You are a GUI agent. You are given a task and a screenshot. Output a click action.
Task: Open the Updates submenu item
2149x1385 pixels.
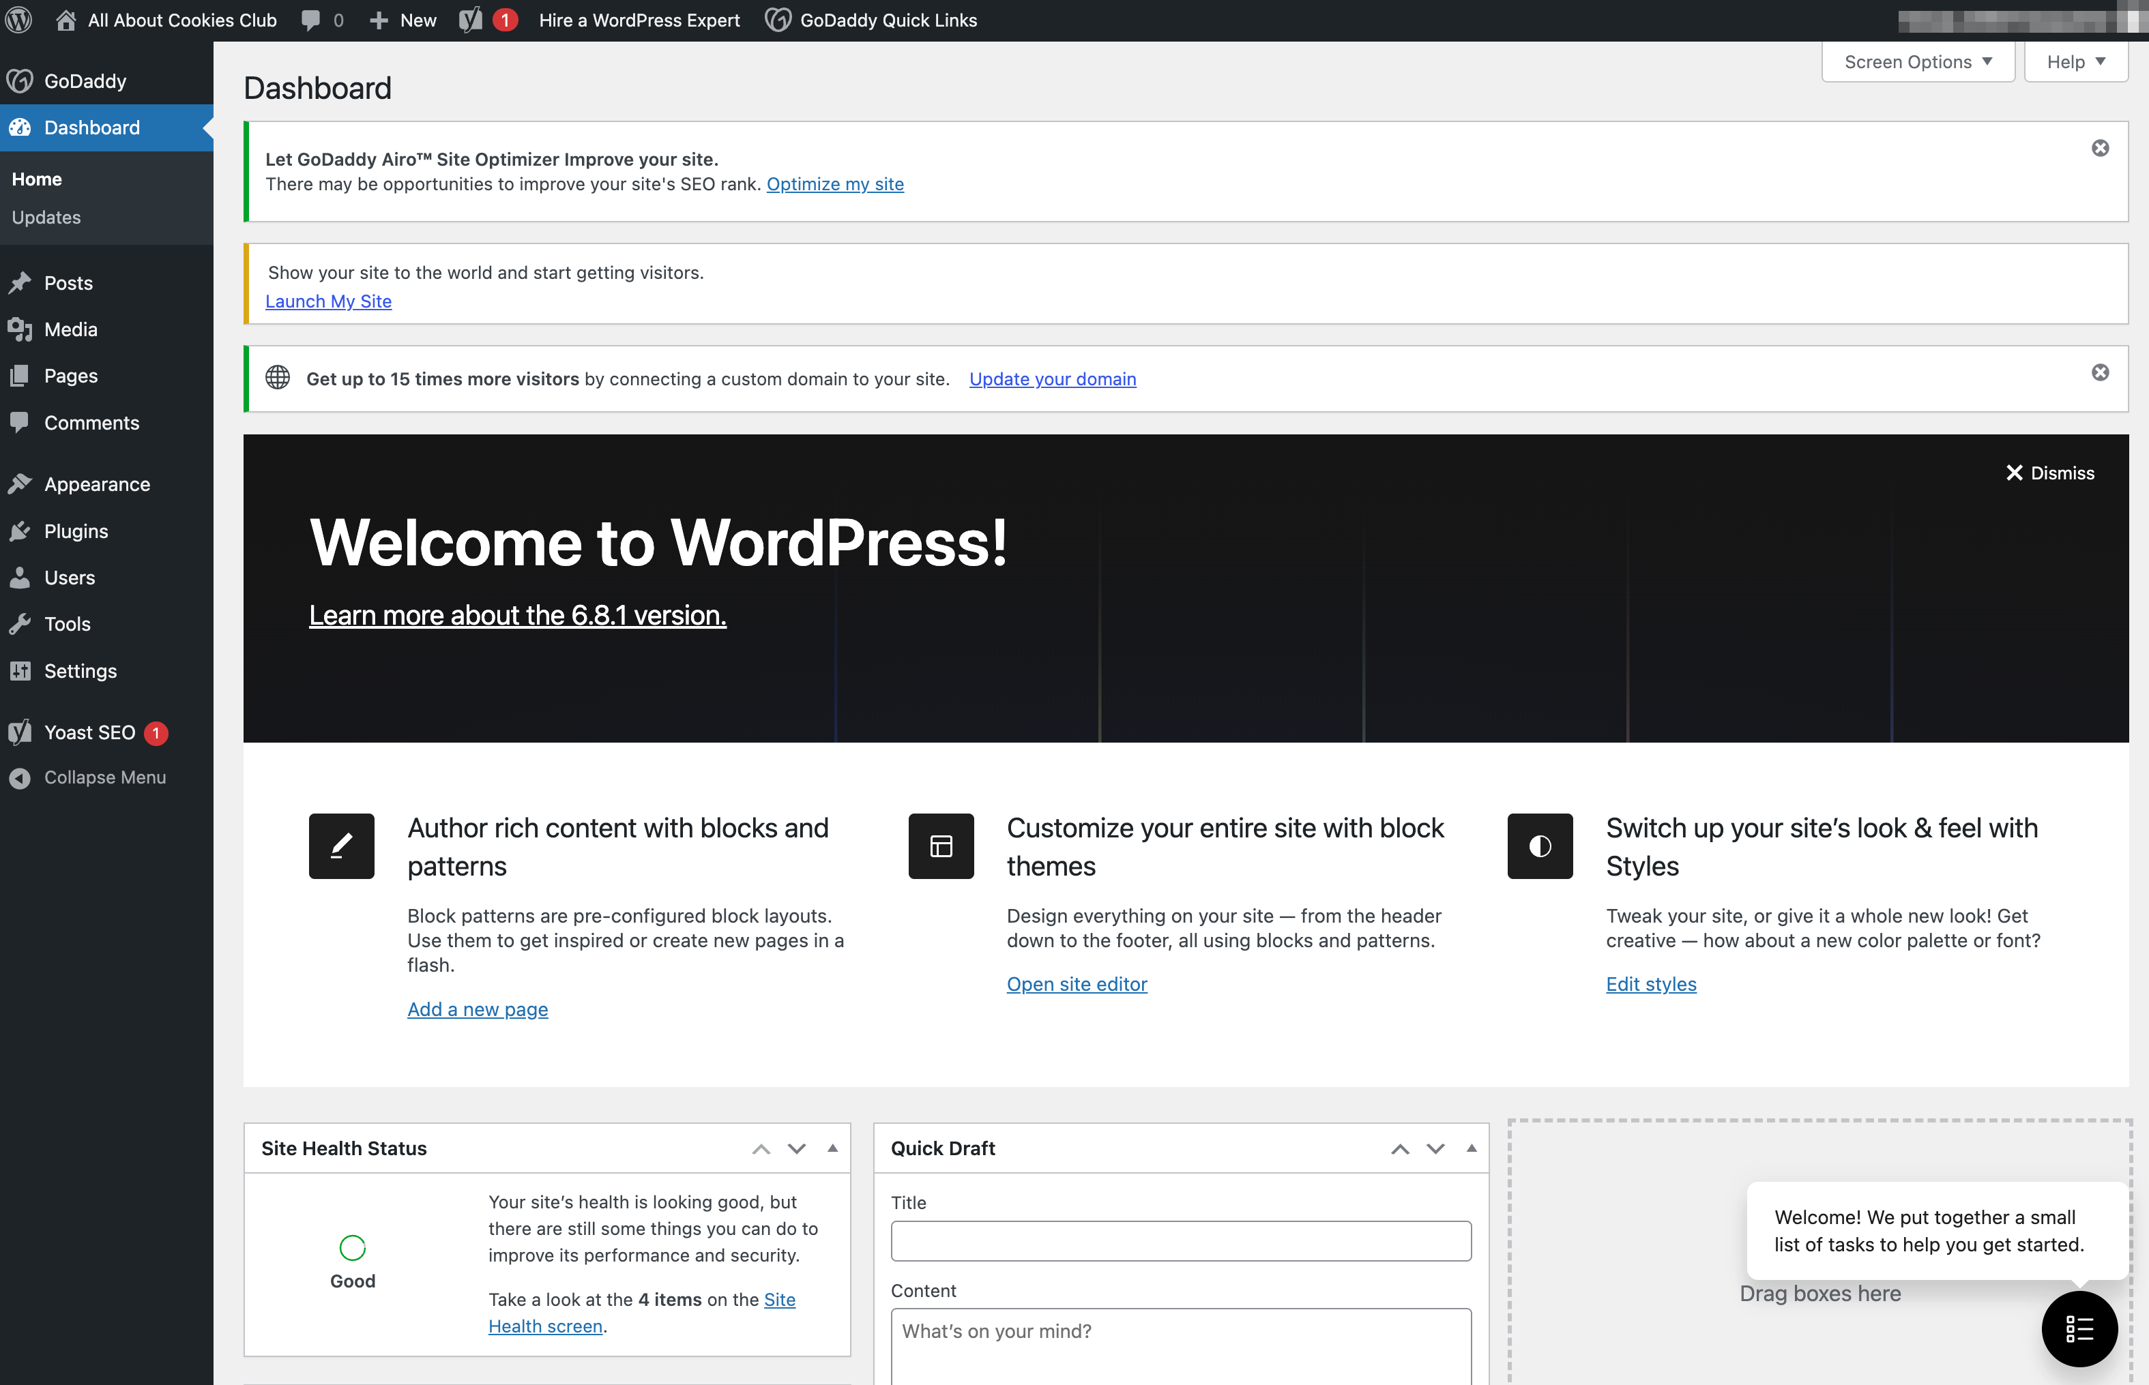point(46,218)
